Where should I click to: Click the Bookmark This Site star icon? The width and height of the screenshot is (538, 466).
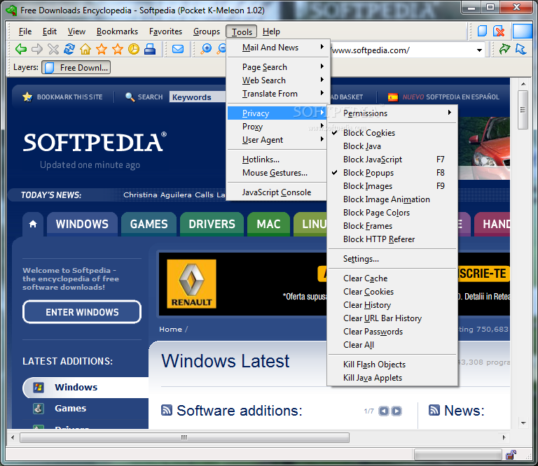point(27,97)
